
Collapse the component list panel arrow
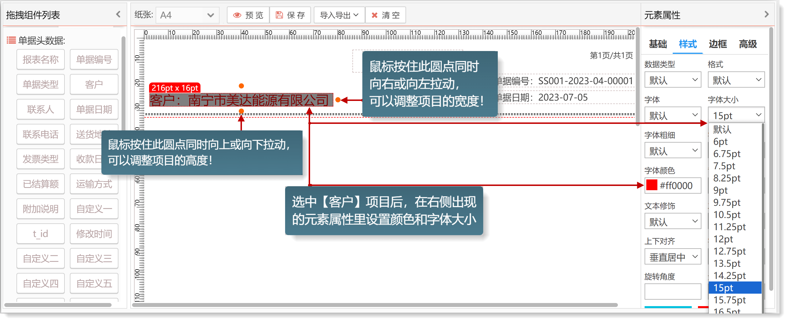118,14
